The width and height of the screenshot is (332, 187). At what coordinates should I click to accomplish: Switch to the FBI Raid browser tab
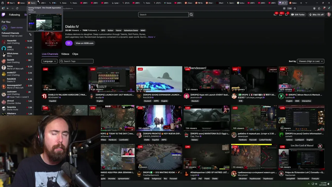200,3
